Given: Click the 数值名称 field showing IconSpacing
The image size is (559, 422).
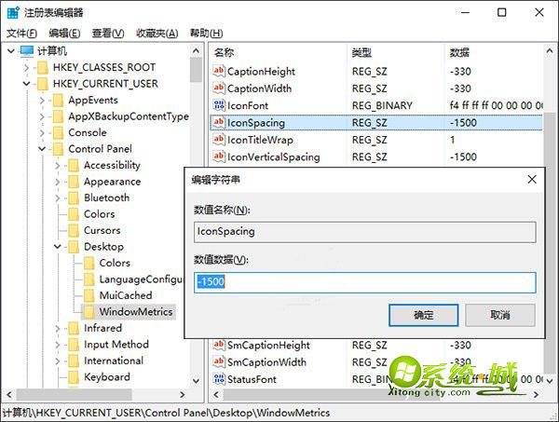Looking at the screenshot, I should pos(364,232).
